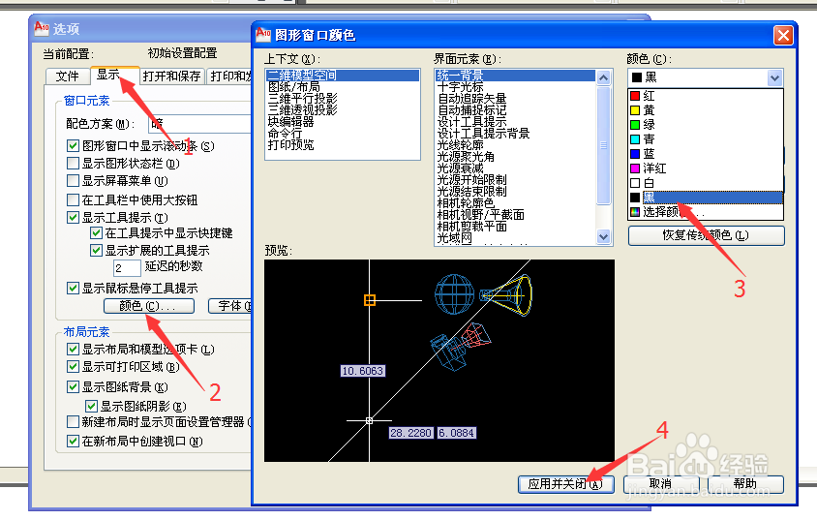817x520 pixels.
Task: Click the 颜色(C)... button in Options
Action: pos(149,306)
